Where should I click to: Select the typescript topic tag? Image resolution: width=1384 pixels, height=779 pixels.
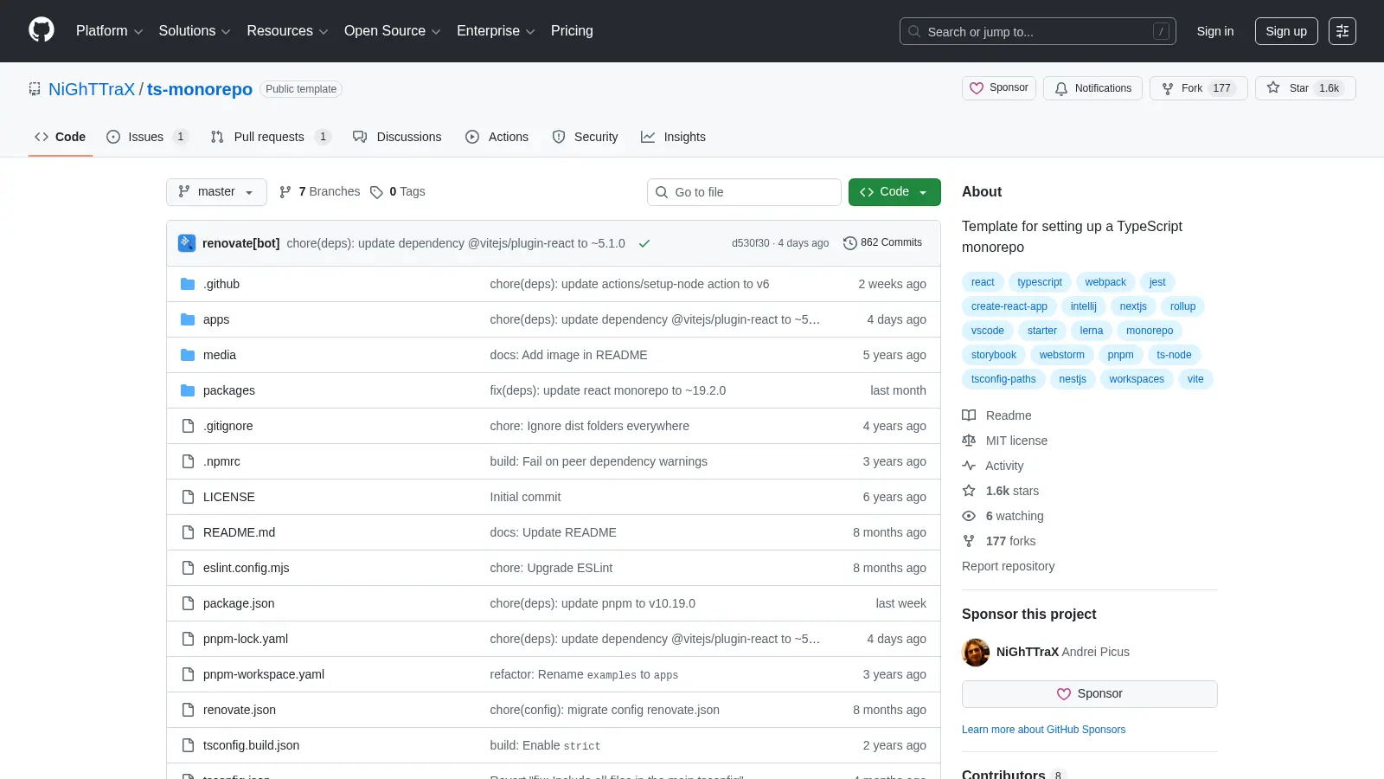click(1040, 282)
